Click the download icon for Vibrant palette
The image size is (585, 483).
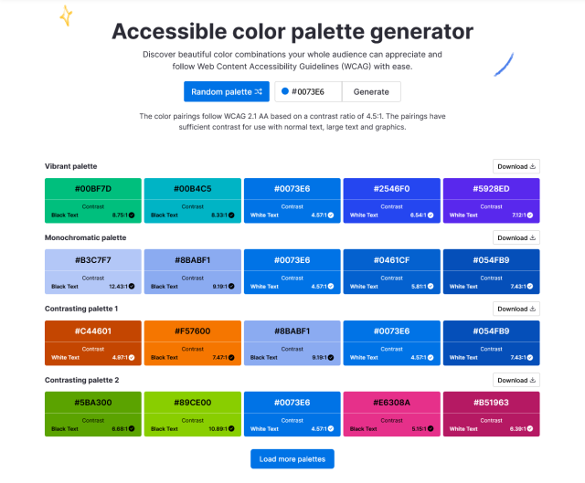(x=533, y=166)
